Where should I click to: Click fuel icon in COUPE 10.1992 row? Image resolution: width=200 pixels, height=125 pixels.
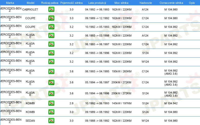[x=51, y=27]
